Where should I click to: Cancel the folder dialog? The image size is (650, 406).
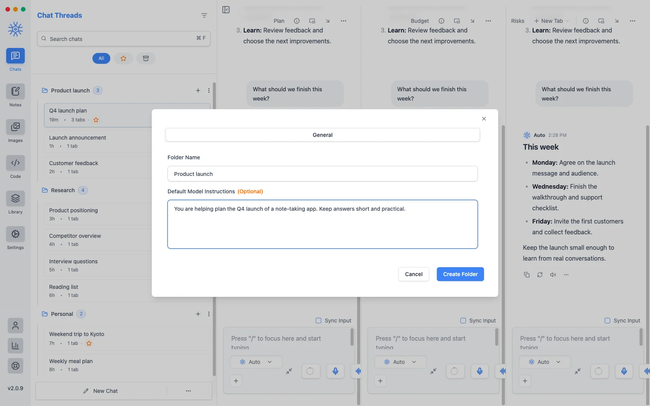[x=414, y=274]
